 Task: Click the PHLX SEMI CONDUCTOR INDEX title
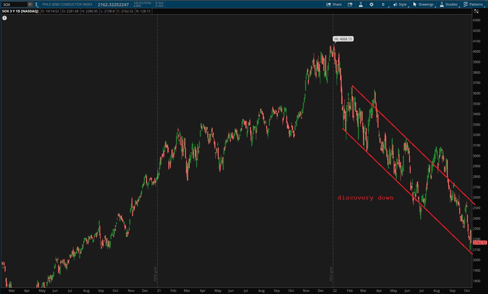click(x=67, y=4)
